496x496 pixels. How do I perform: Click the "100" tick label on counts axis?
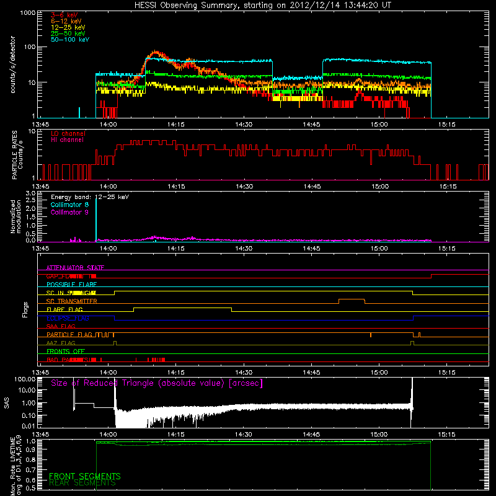point(29,47)
